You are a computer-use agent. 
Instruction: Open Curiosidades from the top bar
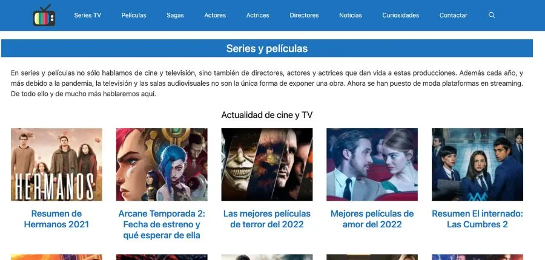click(401, 15)
